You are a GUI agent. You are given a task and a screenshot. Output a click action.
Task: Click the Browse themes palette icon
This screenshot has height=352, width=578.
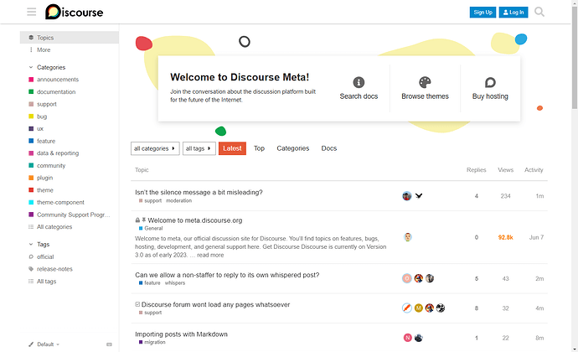(x=425, y=82)
